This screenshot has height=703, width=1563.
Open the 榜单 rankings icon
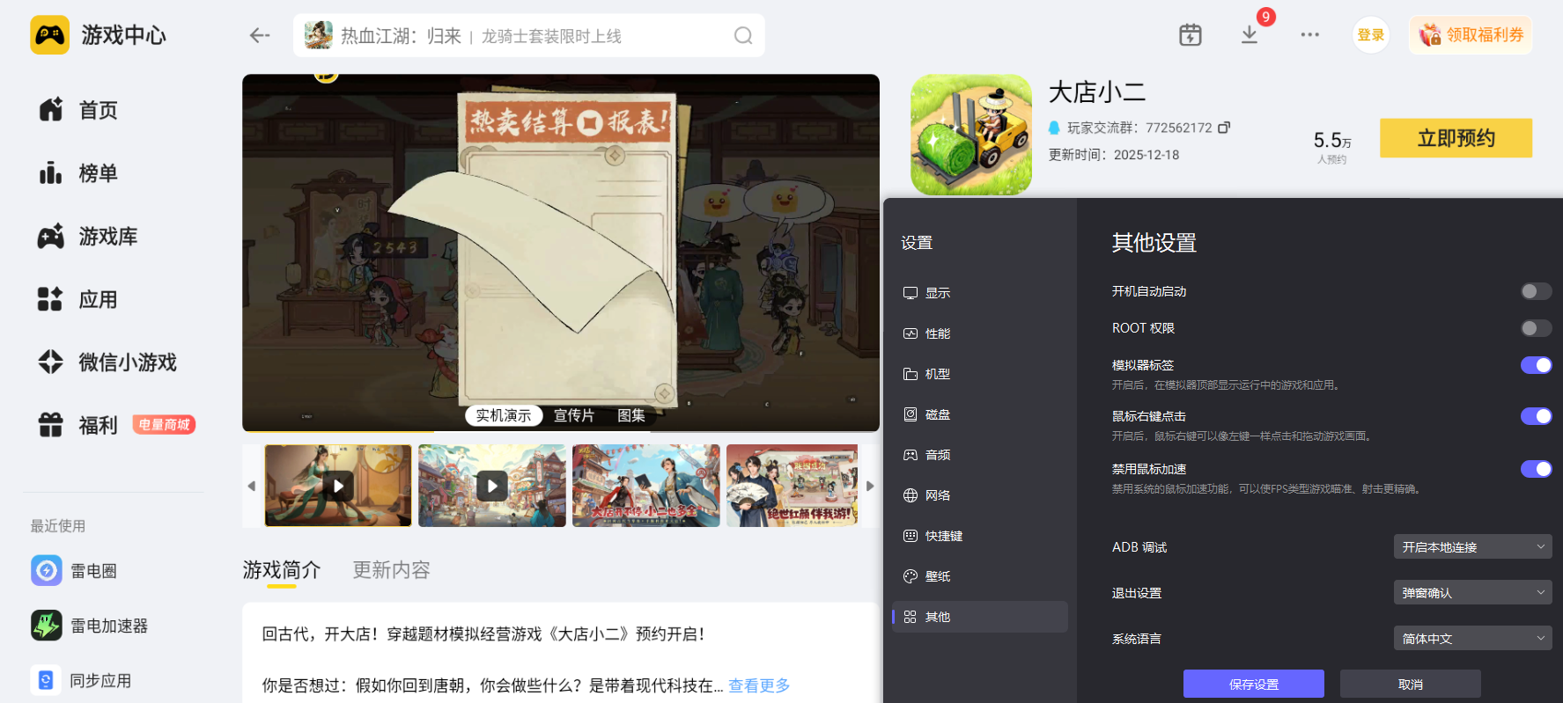click(x=51, y=173)
